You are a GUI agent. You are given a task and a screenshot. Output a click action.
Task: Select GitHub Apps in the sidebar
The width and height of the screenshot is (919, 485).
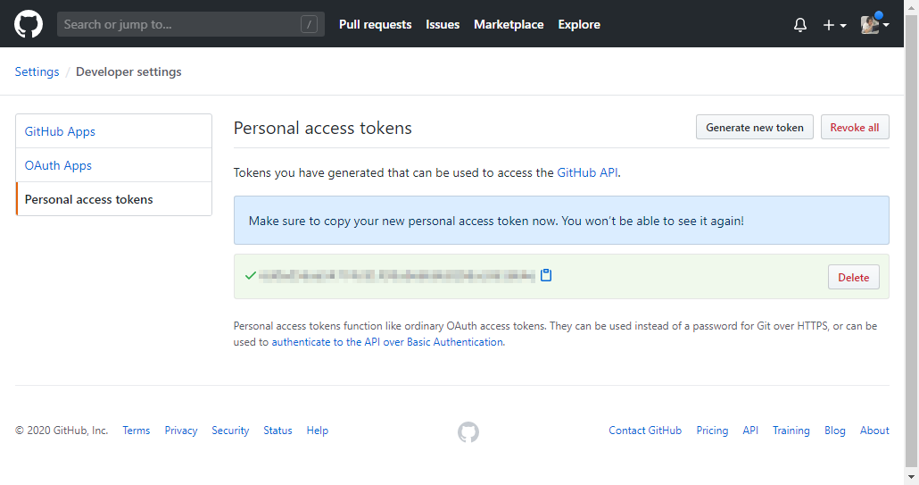click(60, 131)
